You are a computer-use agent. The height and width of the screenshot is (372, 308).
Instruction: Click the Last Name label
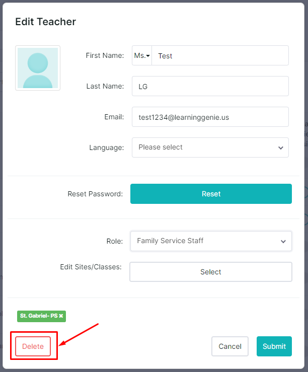[105, 87]
